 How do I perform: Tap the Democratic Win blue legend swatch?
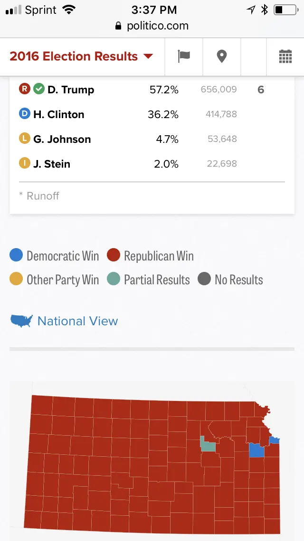16,255
